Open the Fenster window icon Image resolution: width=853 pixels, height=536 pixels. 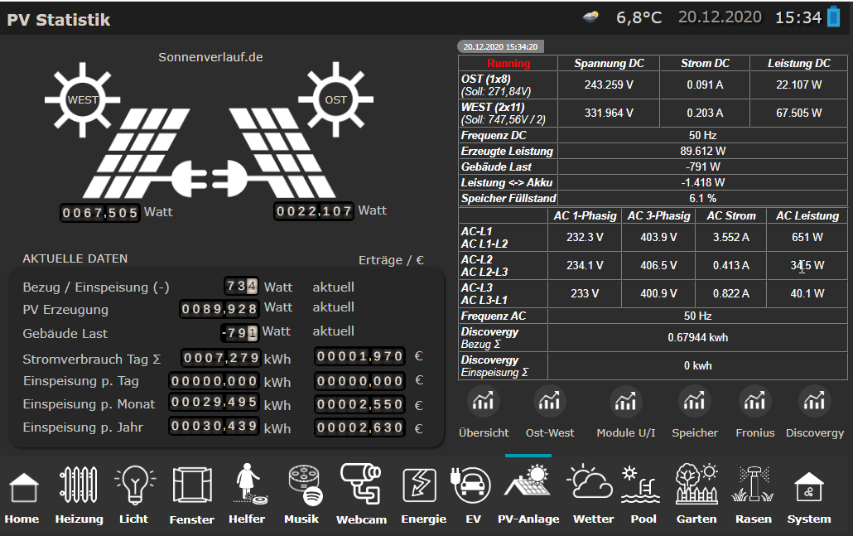[x=190, y=486]
